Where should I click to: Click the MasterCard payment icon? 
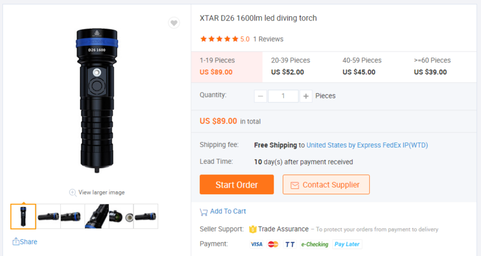pyautogui.click(x=273, y=244)
